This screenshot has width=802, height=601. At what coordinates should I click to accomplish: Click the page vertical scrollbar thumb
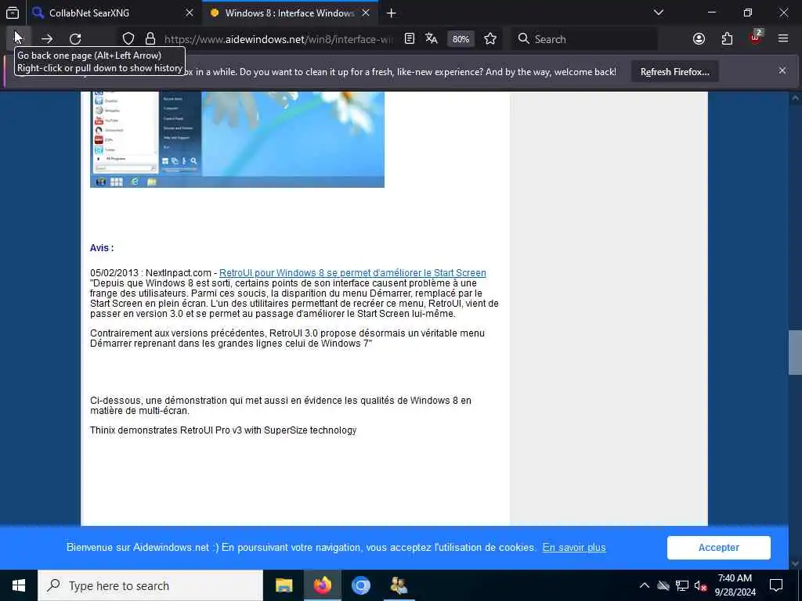(795, 353)
